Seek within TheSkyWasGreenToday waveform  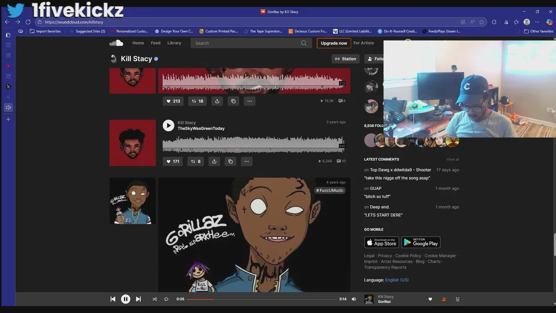pos(254,144)
